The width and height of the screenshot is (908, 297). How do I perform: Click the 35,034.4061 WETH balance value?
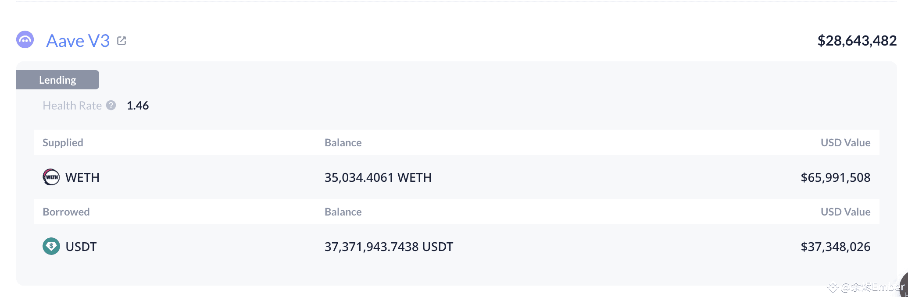pos(378,177)
